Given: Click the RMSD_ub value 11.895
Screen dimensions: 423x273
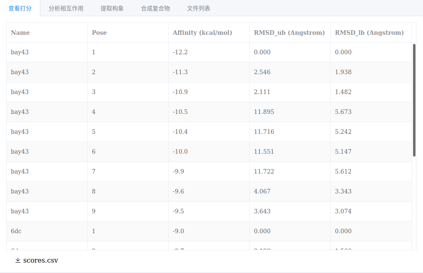Looking at the screenshot, I should (x=264, y=112).
